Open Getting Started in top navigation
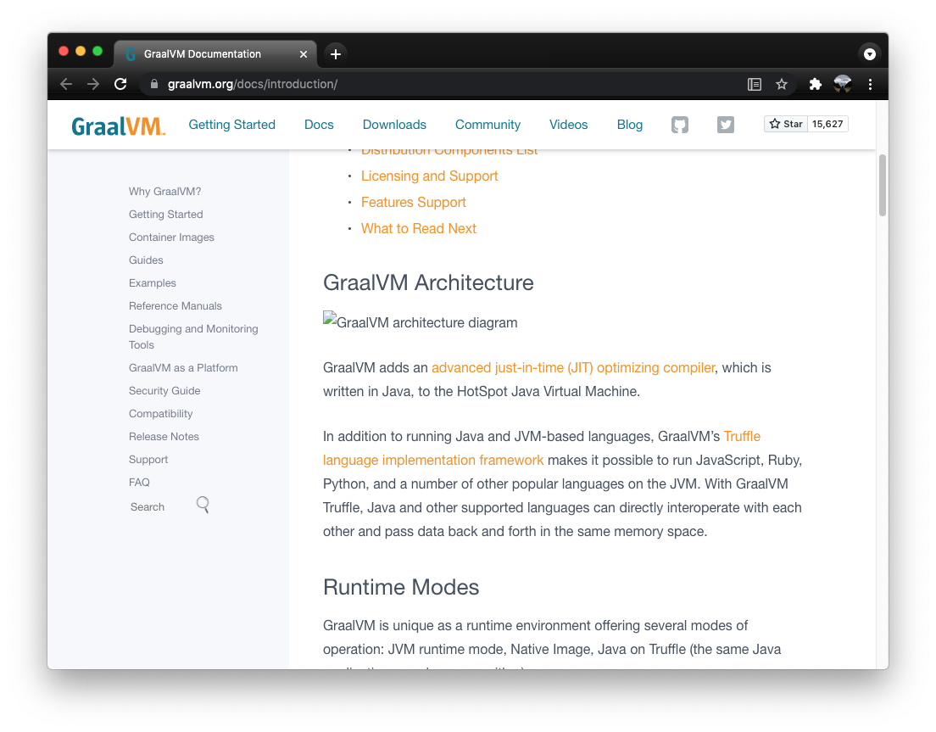 click(231, 125)
